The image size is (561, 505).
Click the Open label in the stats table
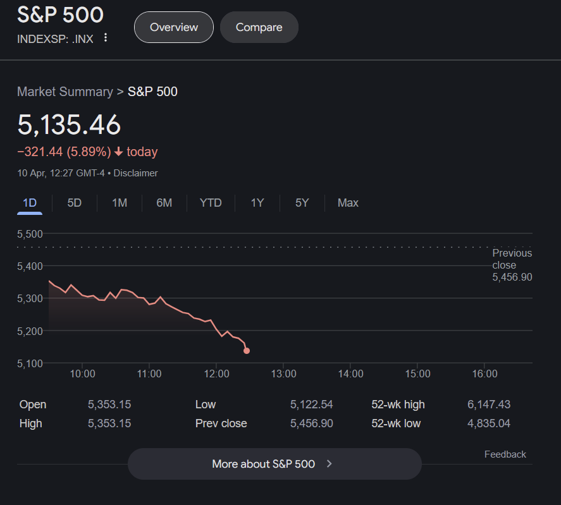click(x=32, y=405)
